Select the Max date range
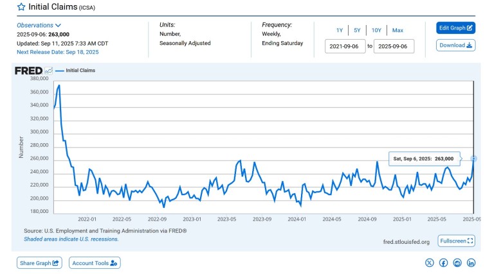The height and width of the screenshot is (274, 492). pos(397,30)
